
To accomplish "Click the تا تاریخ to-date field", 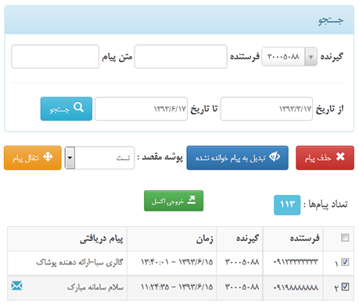I will click(x=141, y=108).
